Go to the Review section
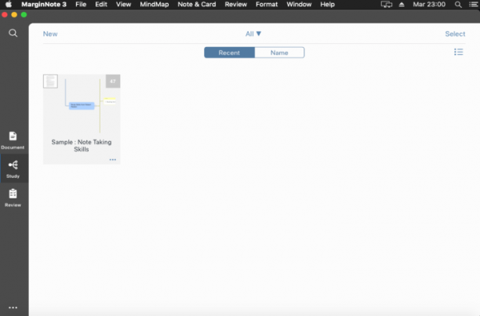Image resolution: width=480 pixels, height=316 pixels. tap(13, 198)
